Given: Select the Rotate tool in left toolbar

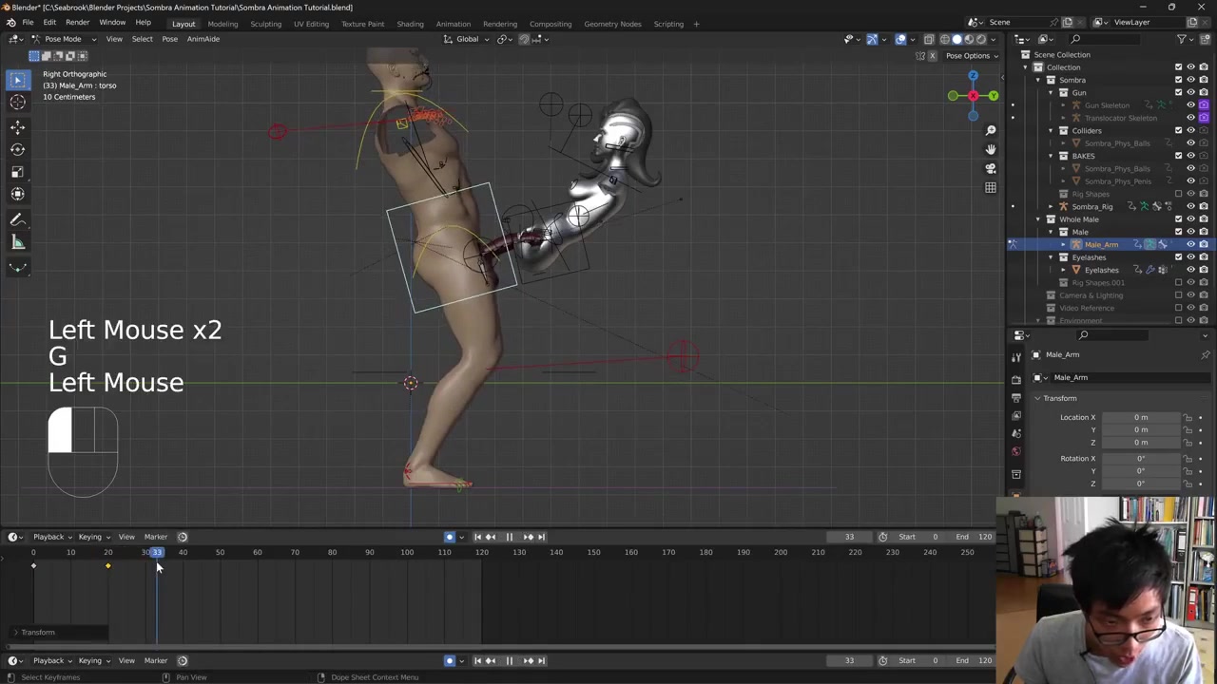Looking at the screenshot, I should pos(17,149).
